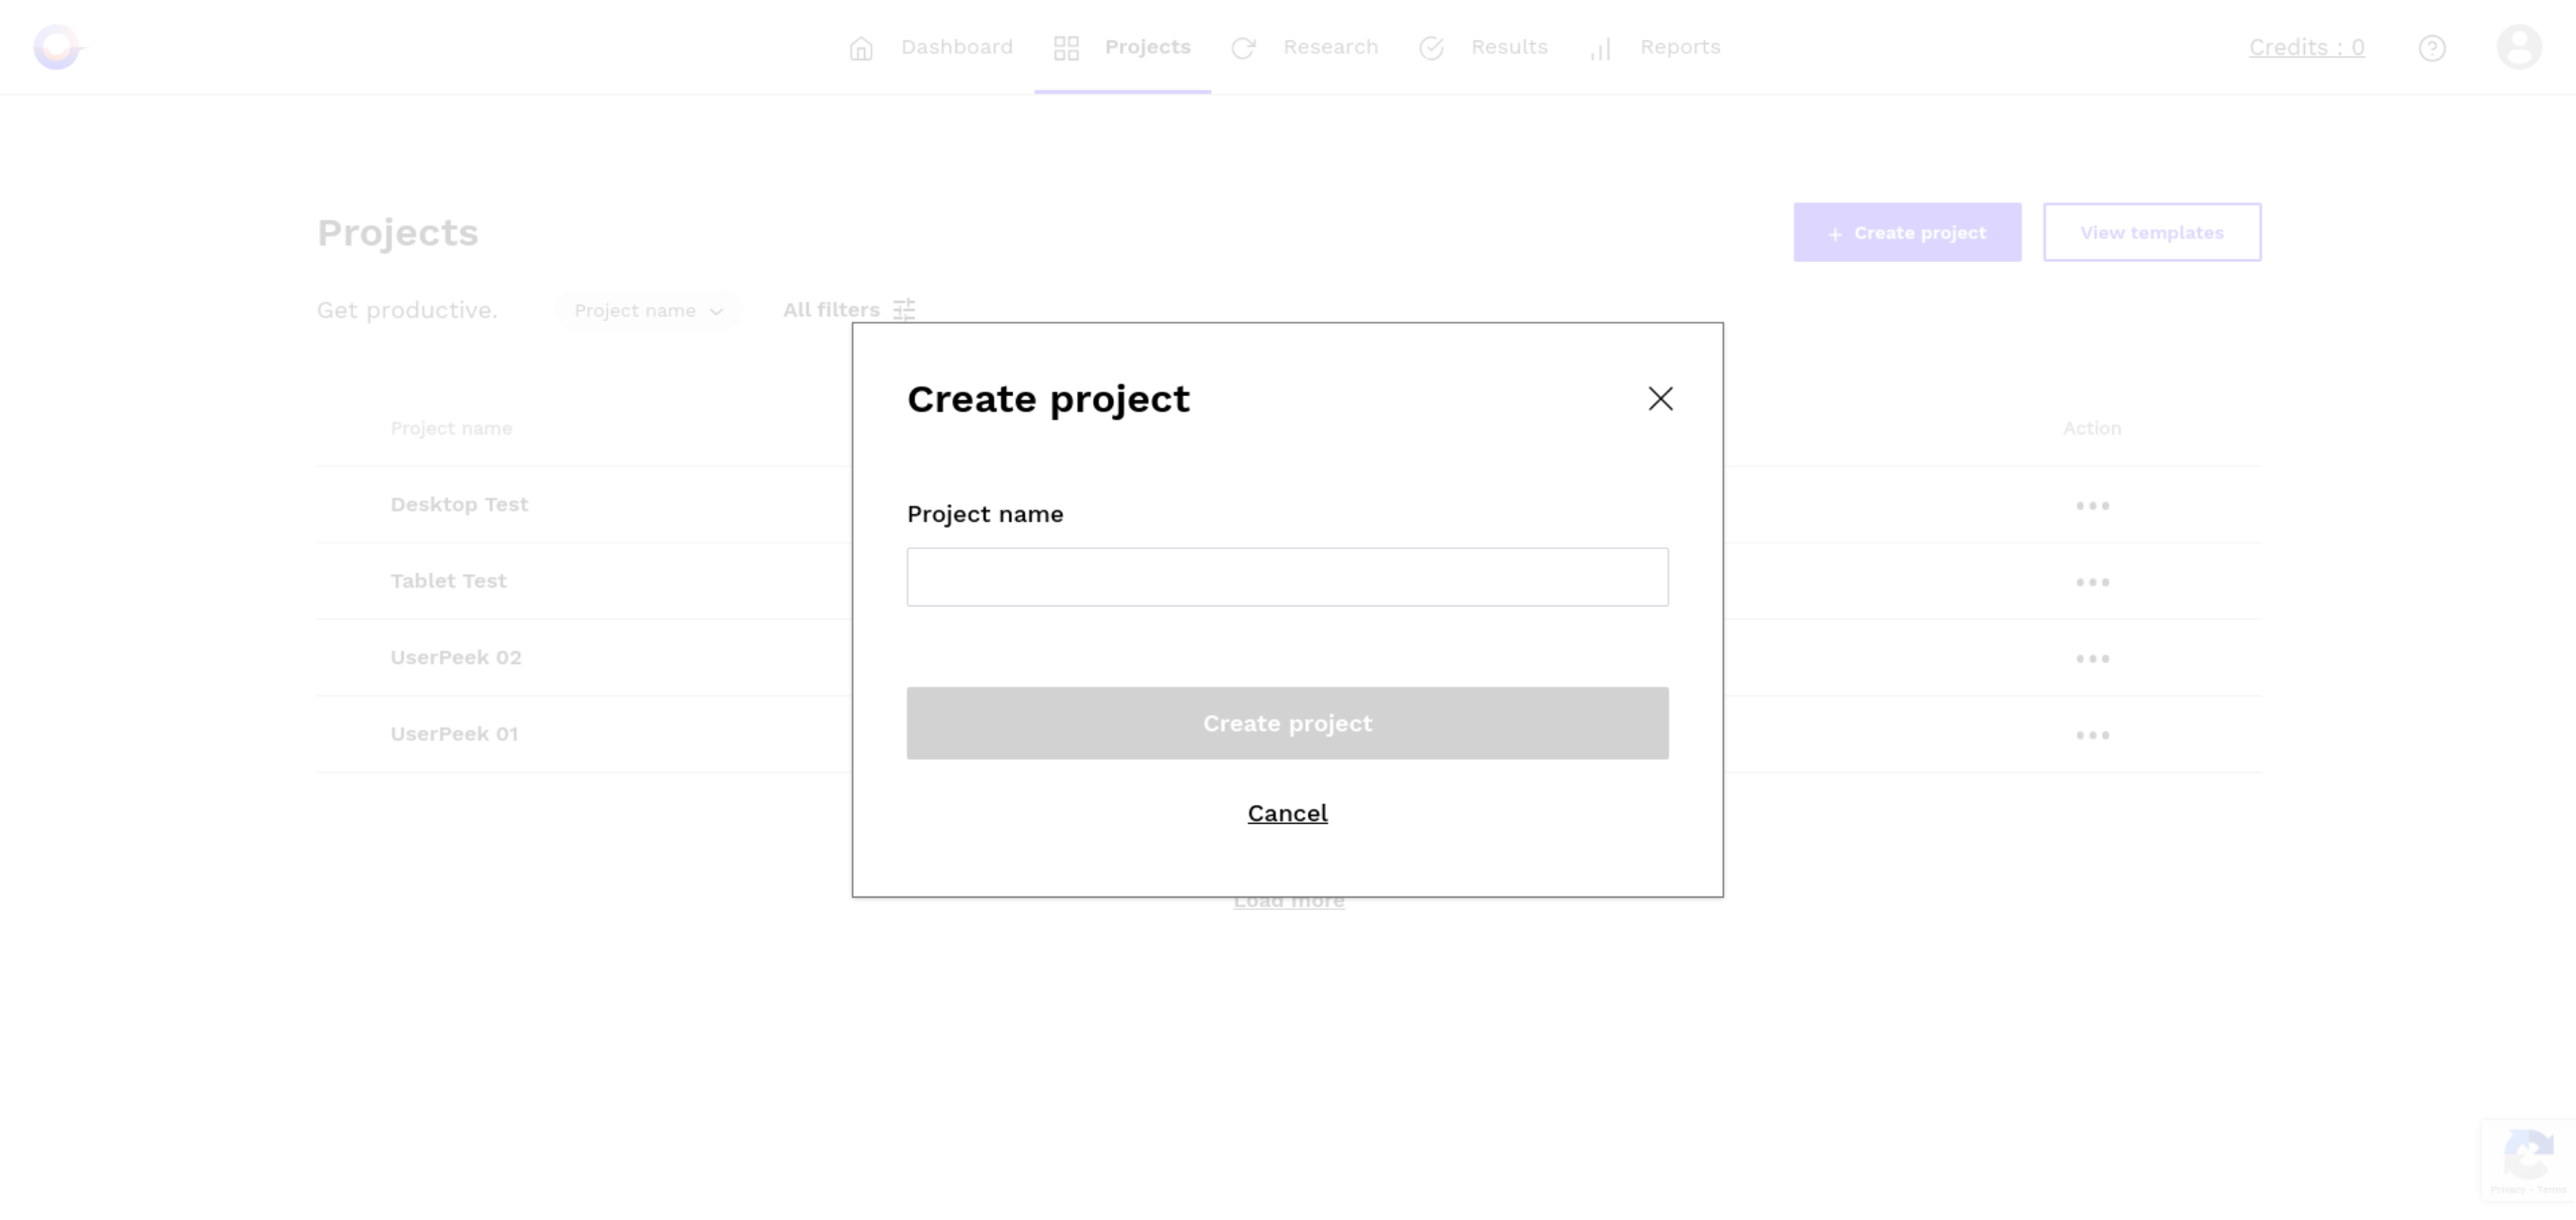The width and height of the screenshot is (2576, 1220).
Task: Click the UserPeek logo icon top left
Action: (56, 46)
